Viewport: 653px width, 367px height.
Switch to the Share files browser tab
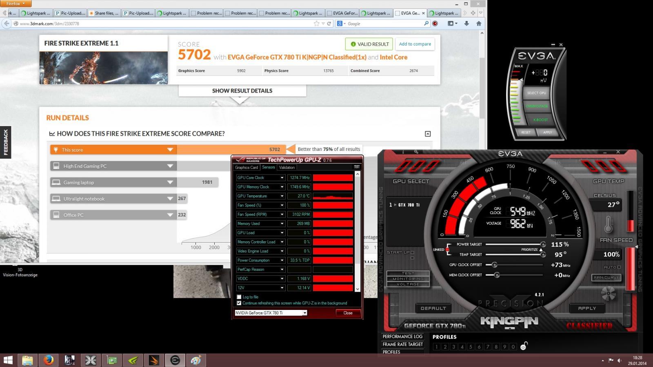click(x=104, y=13)
